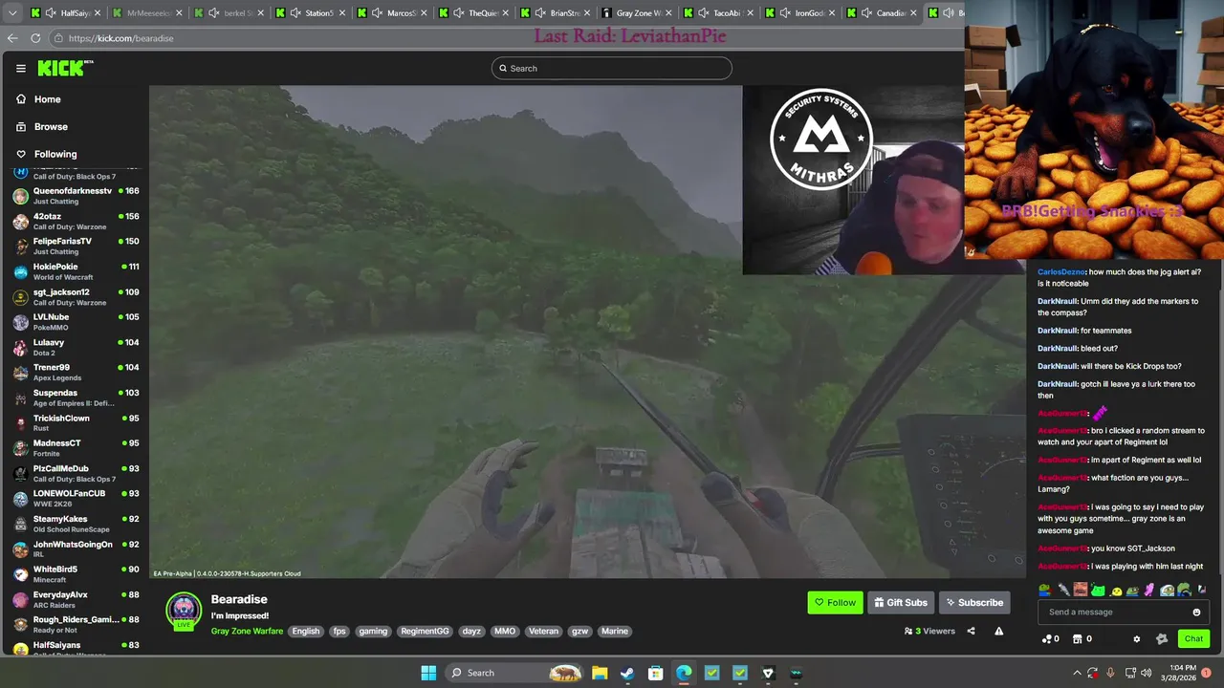Show hidden system tray icons
The image size is (1224, 688).
[1078, 673]
